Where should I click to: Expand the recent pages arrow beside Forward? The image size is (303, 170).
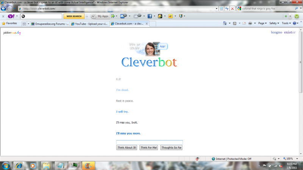14,8
